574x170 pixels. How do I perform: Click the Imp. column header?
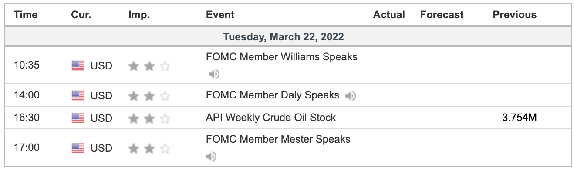[x=139, y=15]
